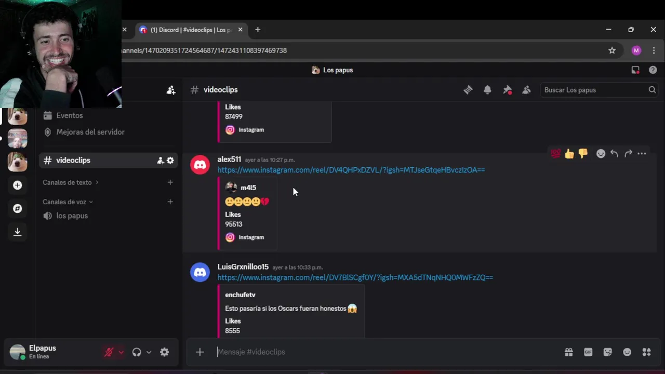Click the Likes count 95513
Screen dimensions: 665x374
(x=233, y=224)
